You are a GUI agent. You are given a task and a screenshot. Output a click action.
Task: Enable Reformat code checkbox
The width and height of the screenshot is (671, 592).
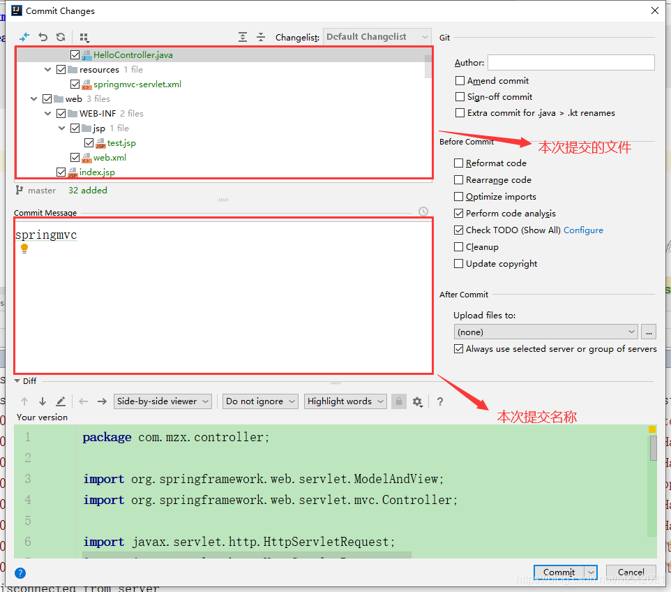point(458,163)
